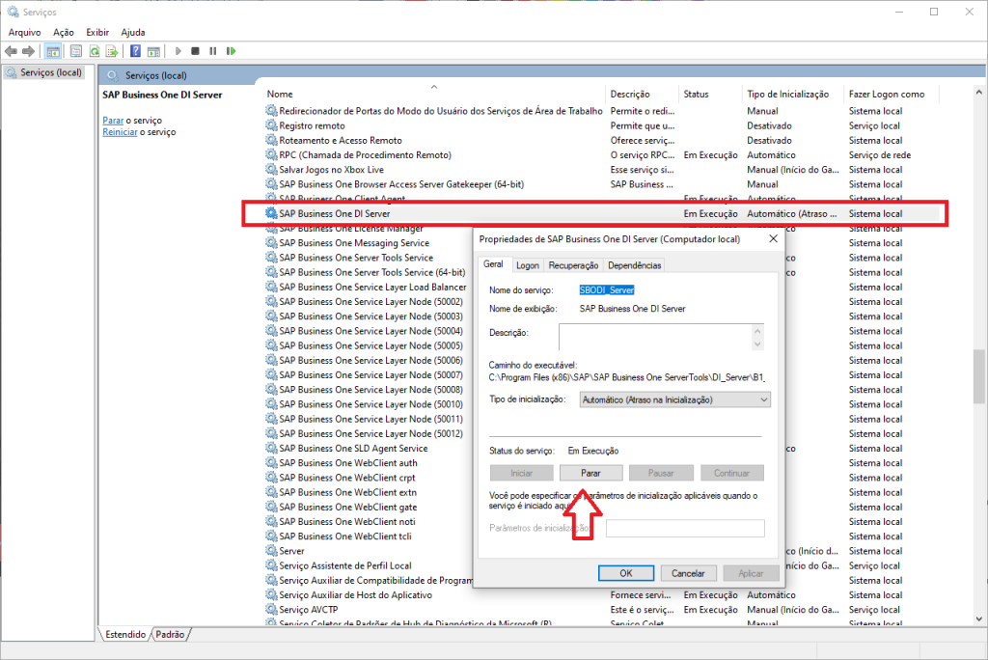This screenshot has height=660, width=988.
Task: Click the Pause Service toolbar icon
Action: point(213,51)
